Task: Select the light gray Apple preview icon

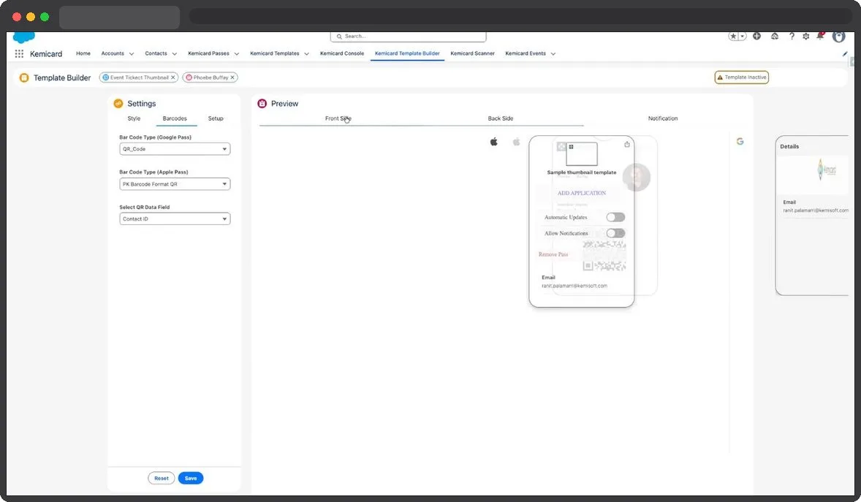Action: coord(516,142)
